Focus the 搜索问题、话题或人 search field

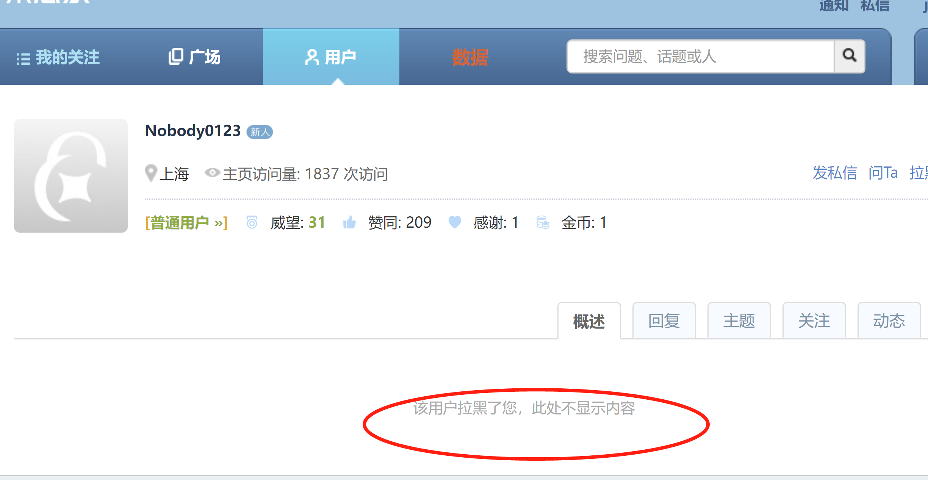coord(701,56)
